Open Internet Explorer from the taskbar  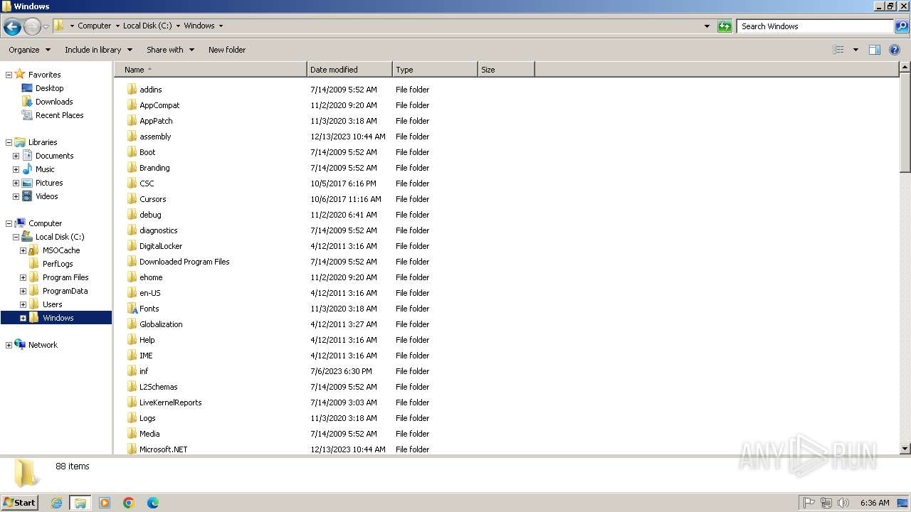point(56,503)
